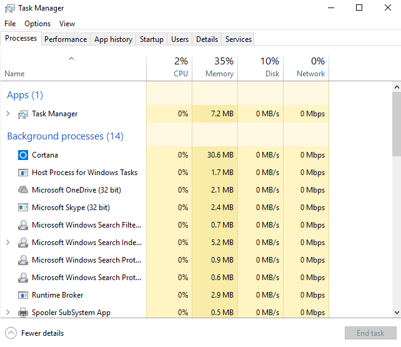Switch to the Performance tab
This screenshot has width=401, height=347.
(x=66, y=39)
